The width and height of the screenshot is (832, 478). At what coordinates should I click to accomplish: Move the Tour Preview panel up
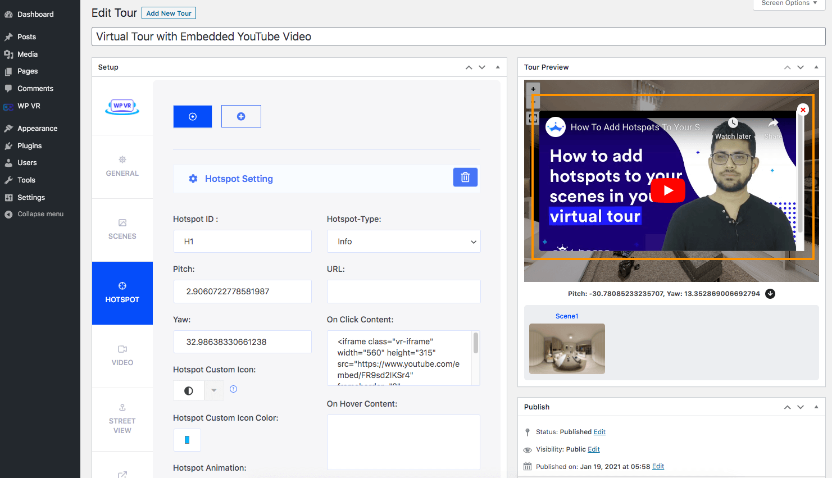pyautogui.click(x=788, y=67)
